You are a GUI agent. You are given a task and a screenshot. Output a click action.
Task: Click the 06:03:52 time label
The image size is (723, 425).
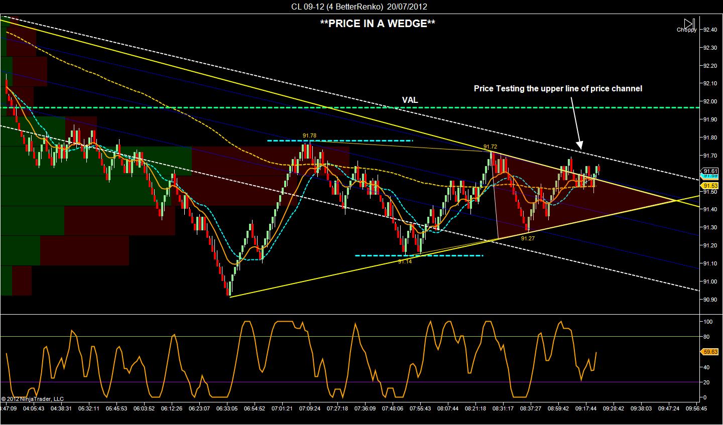point(144,408)
